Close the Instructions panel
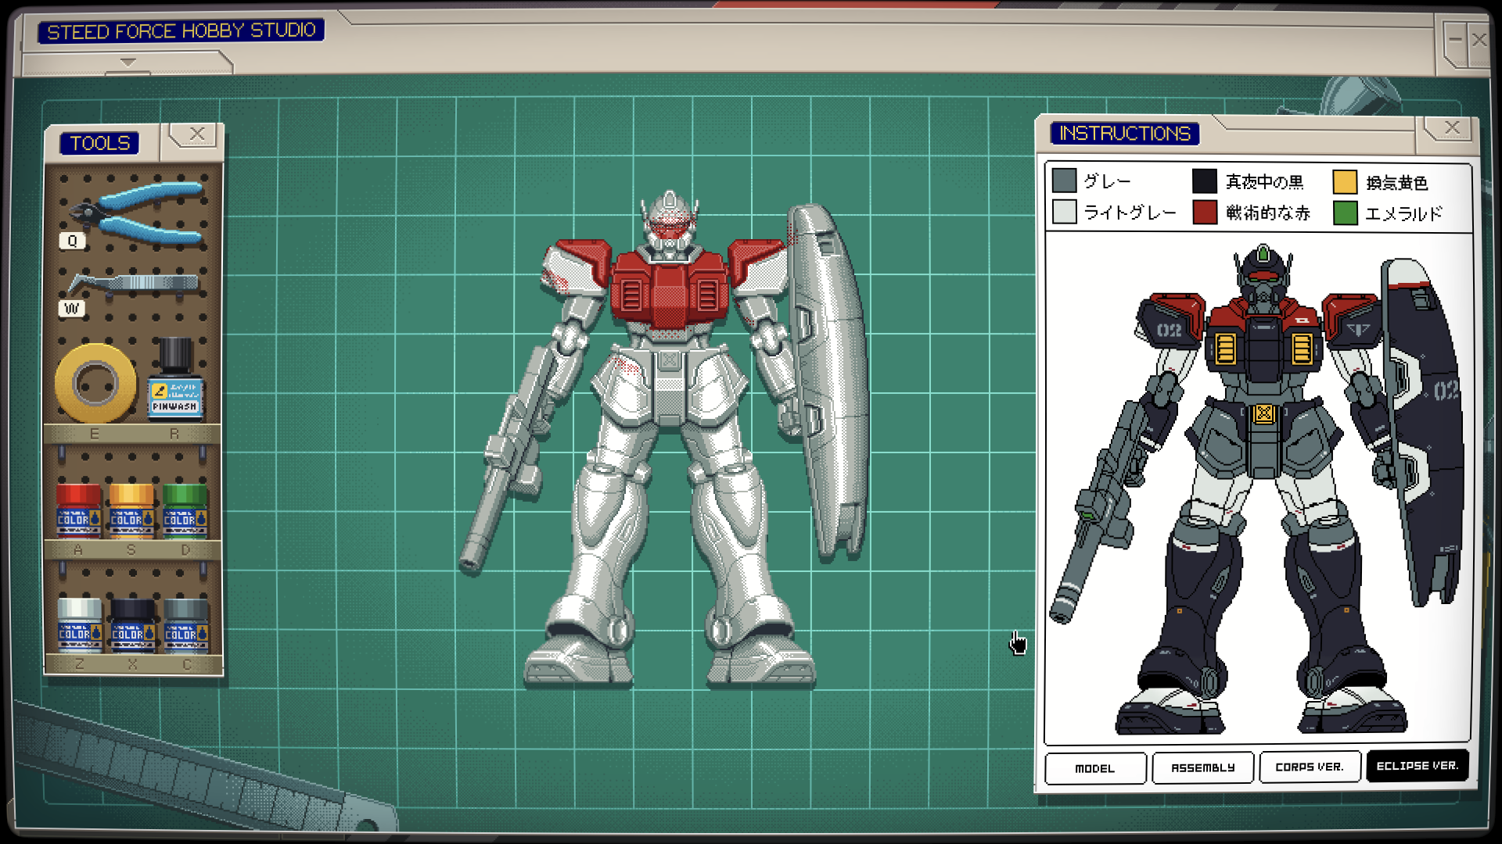 pyautogui.click(x=1452, y=127)
